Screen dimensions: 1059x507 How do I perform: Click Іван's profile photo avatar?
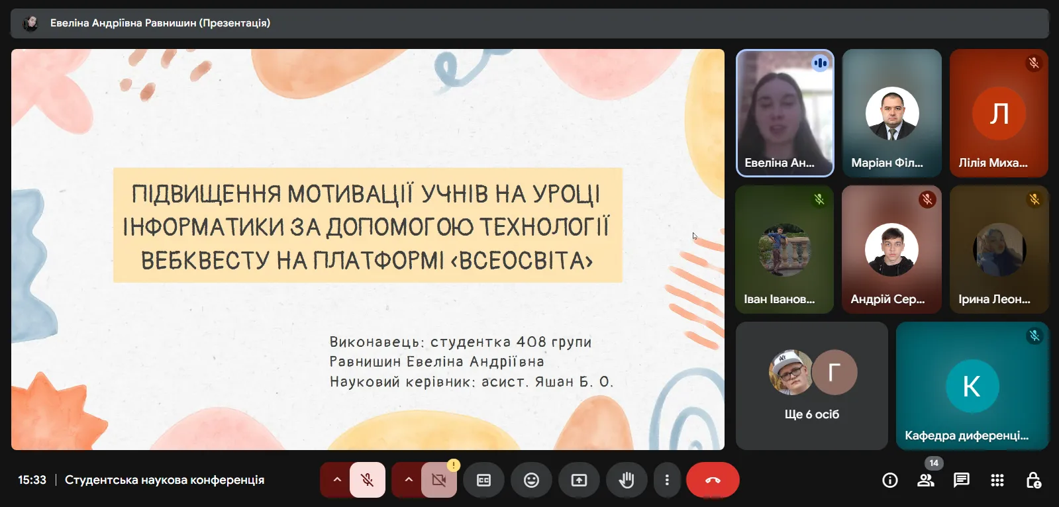pos(785,250)
